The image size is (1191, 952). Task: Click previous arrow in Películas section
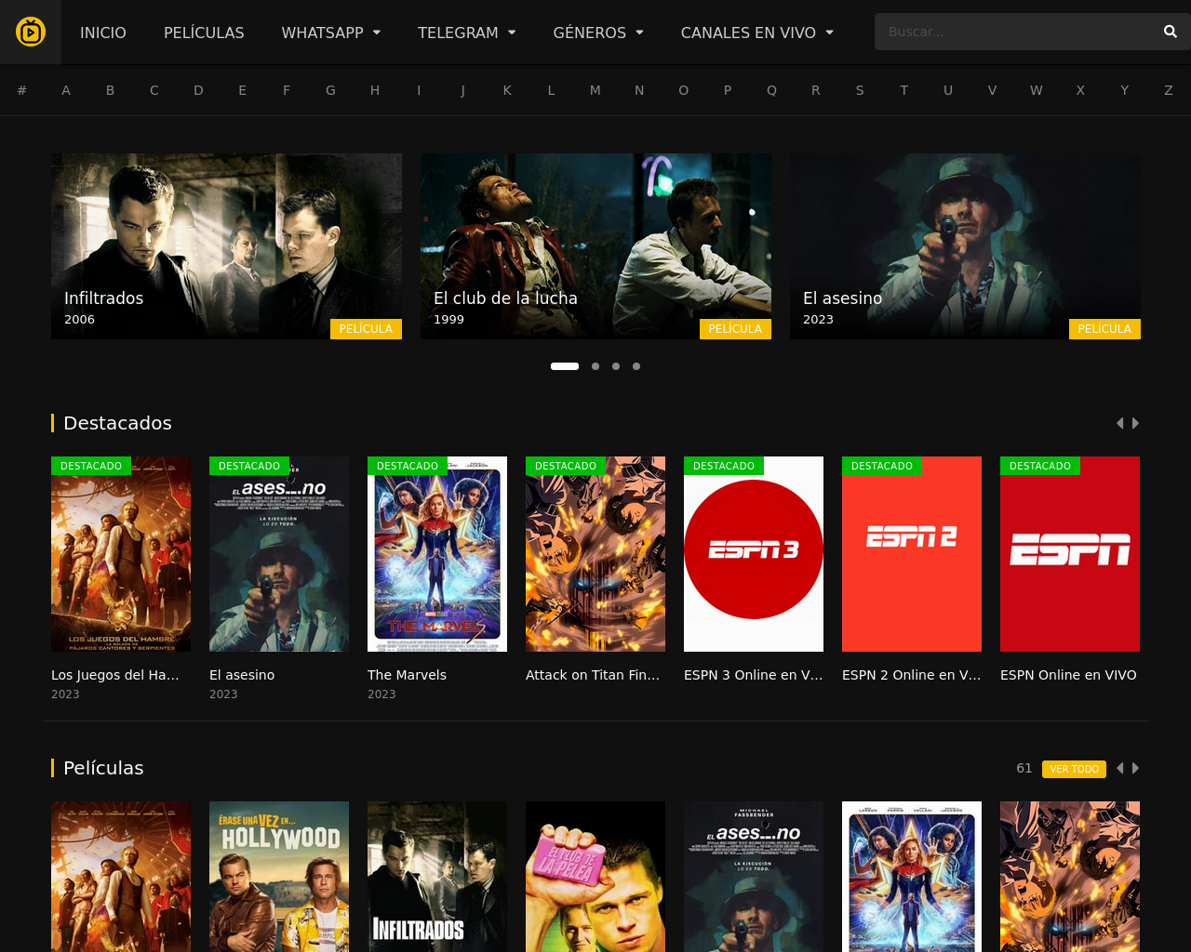[1119, 768]
